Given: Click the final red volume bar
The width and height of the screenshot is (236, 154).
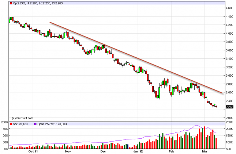Looking at the screenshot, I should click(x=216, y=143).
